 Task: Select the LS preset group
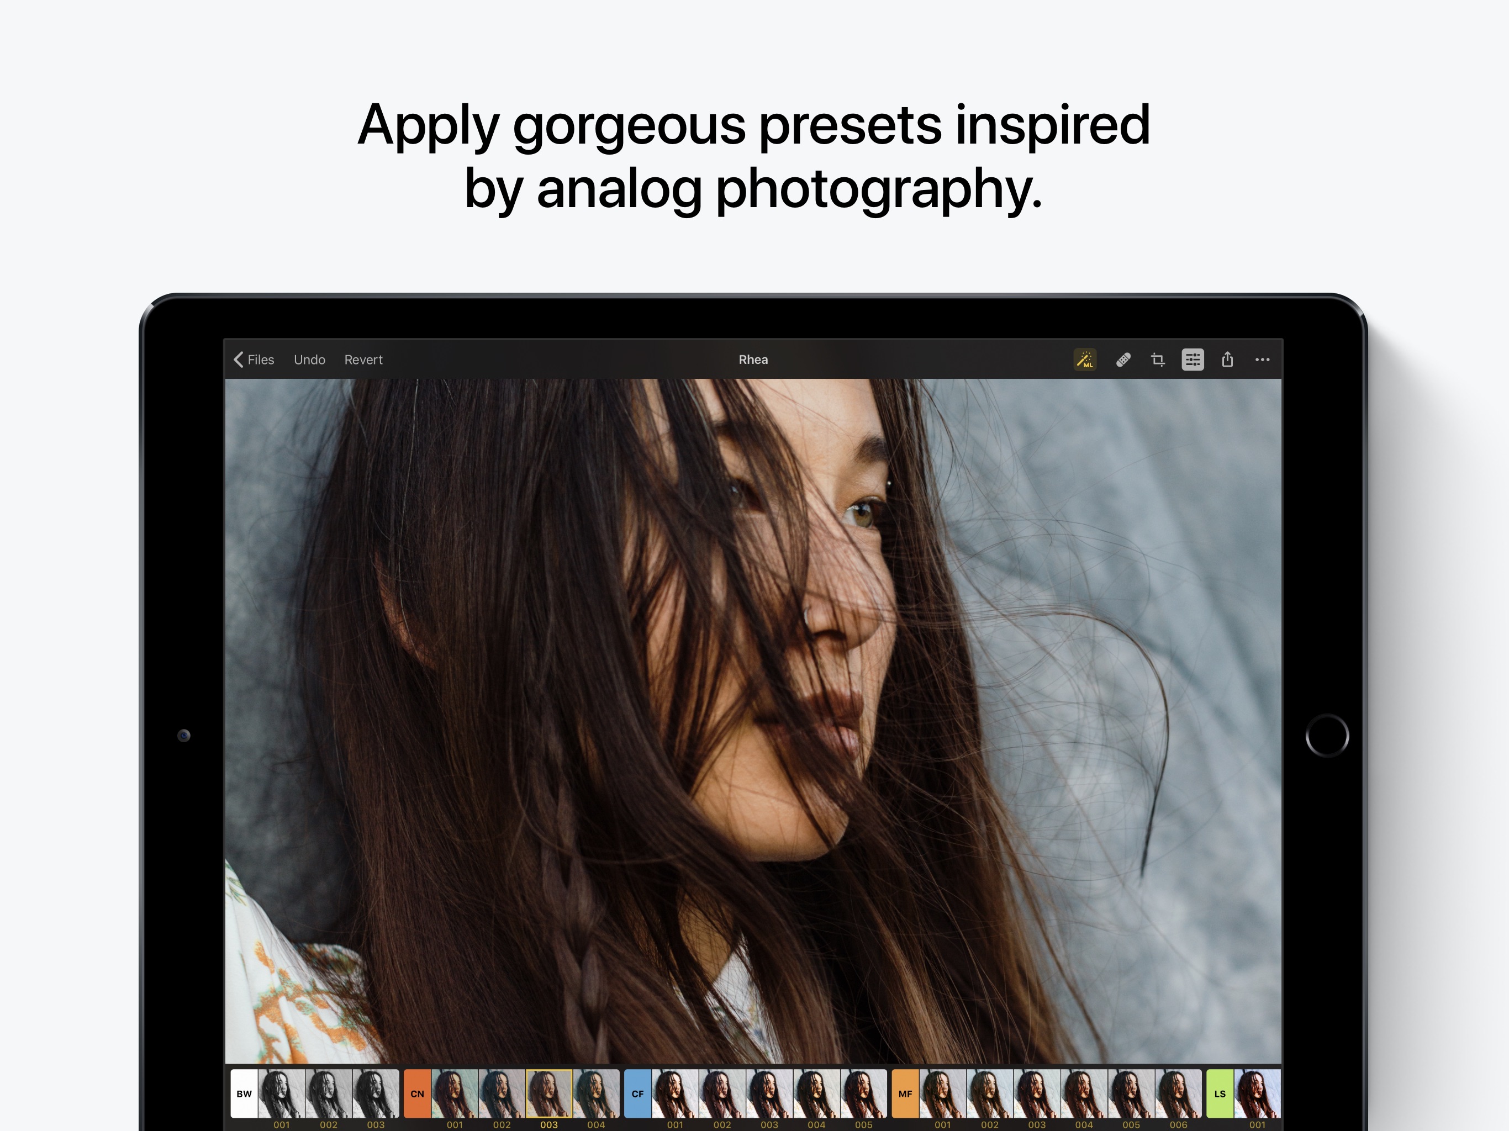coord(1220,1093)
